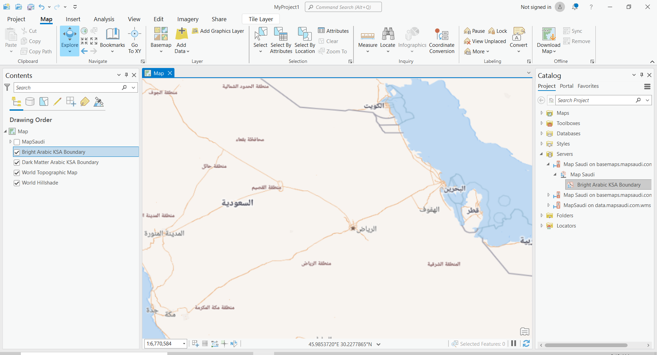The width and height of the screenshot is (657, 355).
Task: Click the Command Search field
Action: pos(343,7)
